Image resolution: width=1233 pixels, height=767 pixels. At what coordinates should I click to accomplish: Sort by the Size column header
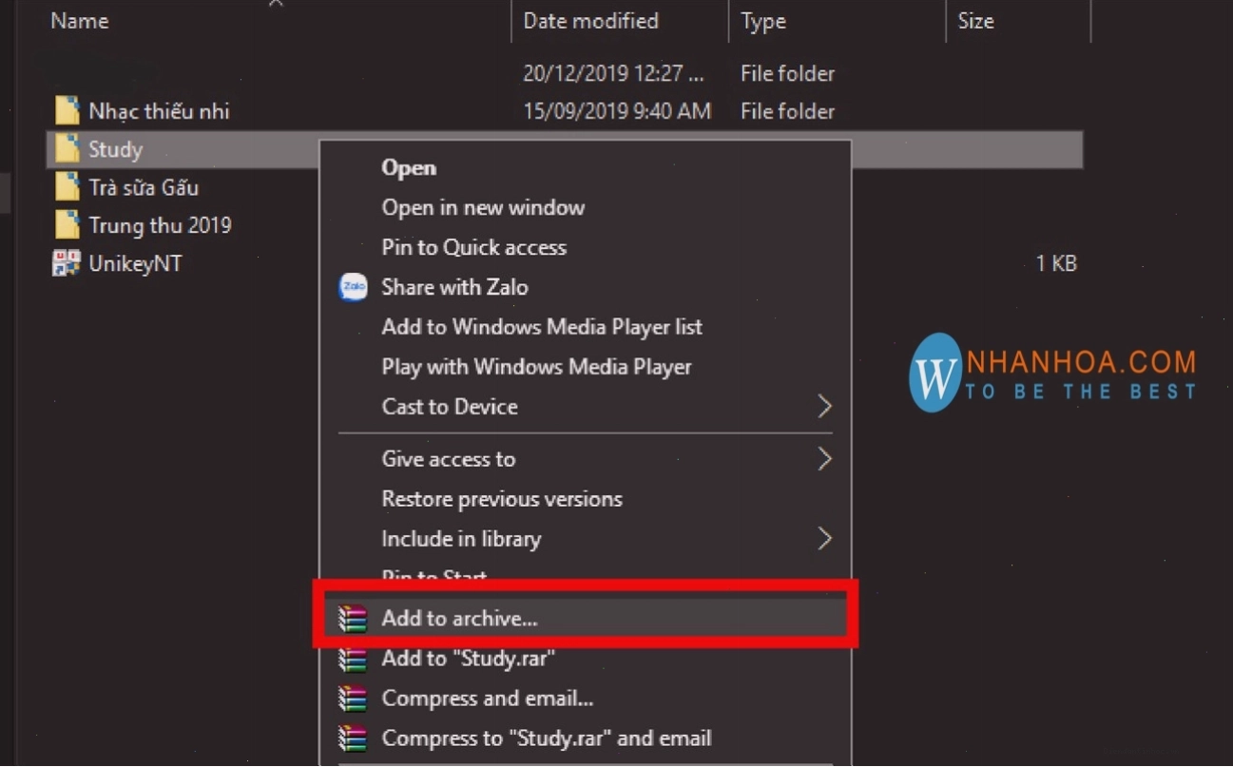tap(975, 21)
